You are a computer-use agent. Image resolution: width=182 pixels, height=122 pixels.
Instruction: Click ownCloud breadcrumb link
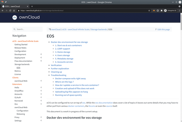coord(56,29)
